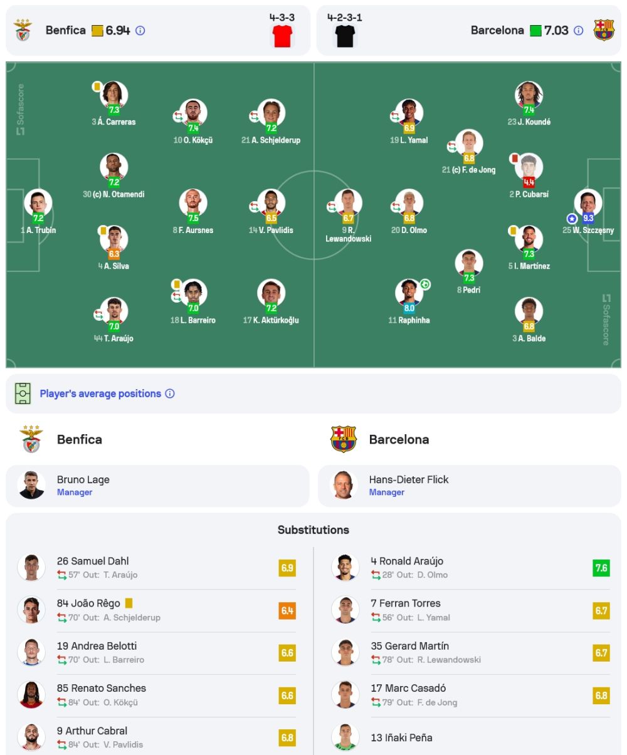The height and width of the screenshot is (755, 627).
Task: Click Ronald Araújo's green 7.6 rating badge
Action: [601, 568]
